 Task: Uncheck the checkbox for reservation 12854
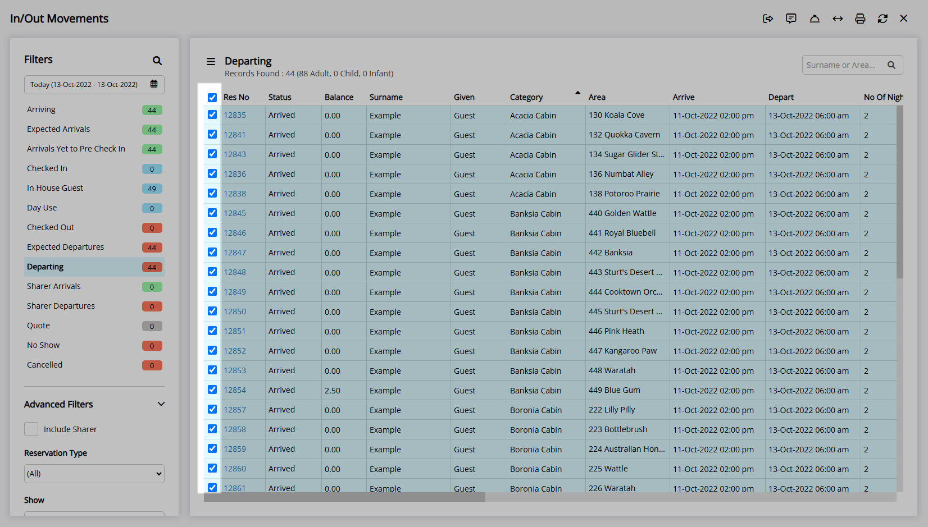coord(212,389)
